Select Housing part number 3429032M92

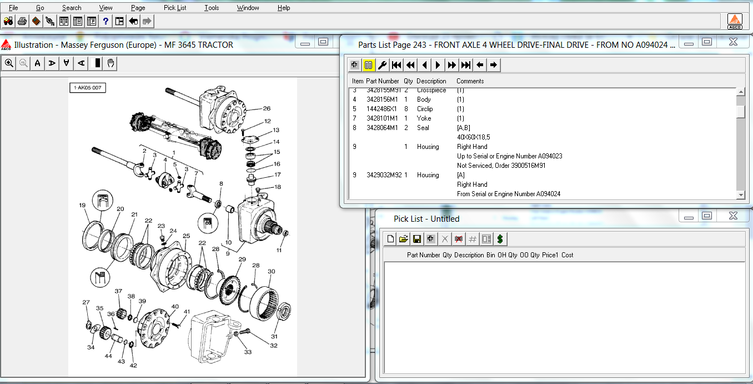tap(384, 175)
